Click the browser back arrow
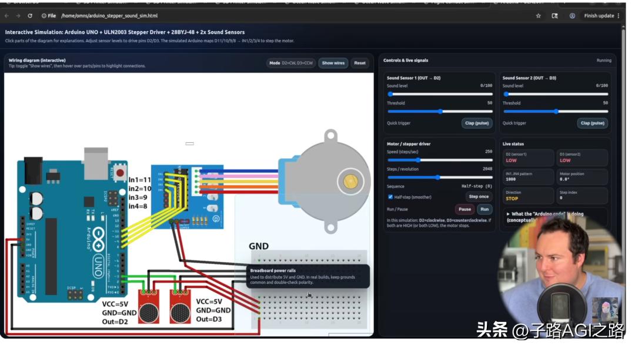Screen dimensions: 635x349 pos(6,16)
